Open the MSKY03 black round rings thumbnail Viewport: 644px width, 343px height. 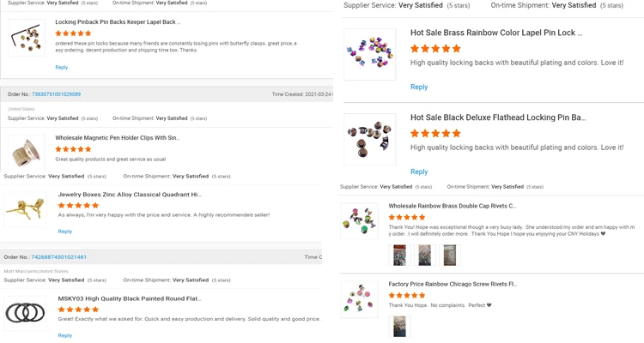26,312
